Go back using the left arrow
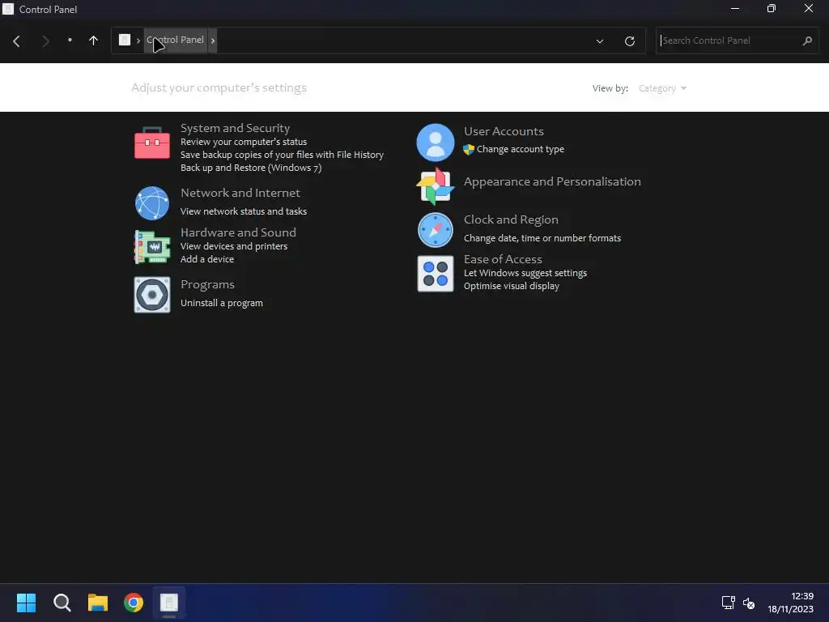The image size is (829, 622). [x=16, y=40]
